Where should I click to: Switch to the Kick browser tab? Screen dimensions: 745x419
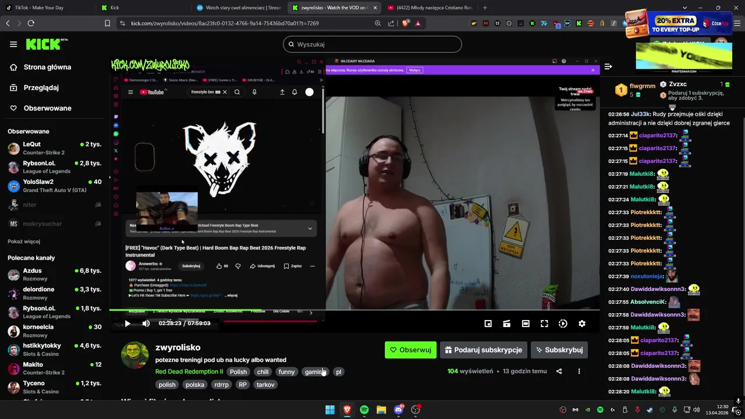[143, 8]
